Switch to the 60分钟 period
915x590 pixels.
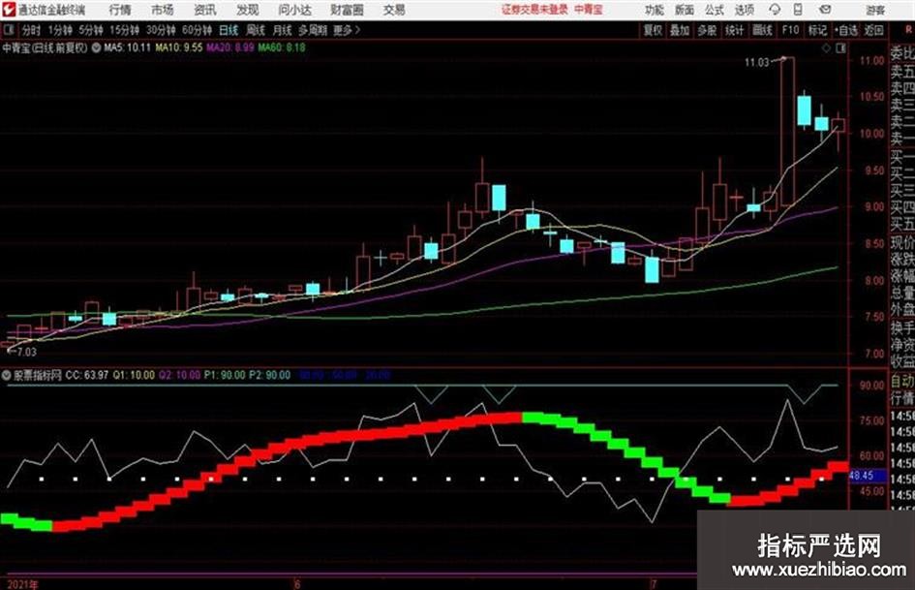pyautogui.click(x=197, y=30)
